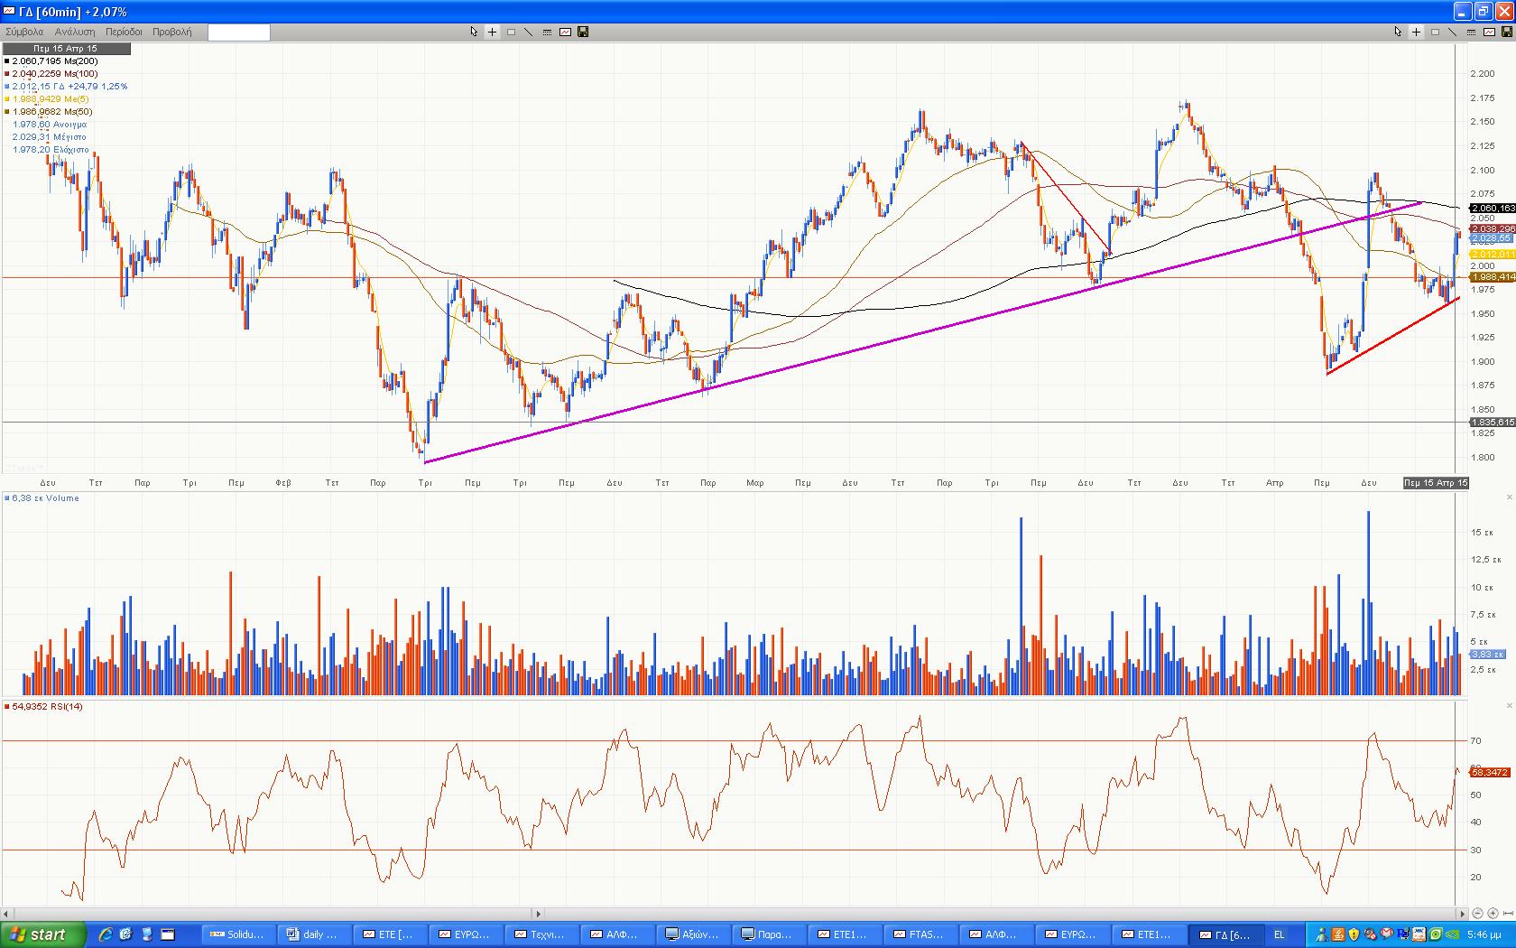Image resolution: width=1516 pixels, height=948 pixels.
Task: Click the left scroll arrow of the chart scrollbar
Action: pyautogui.click(x=6, y=913)
